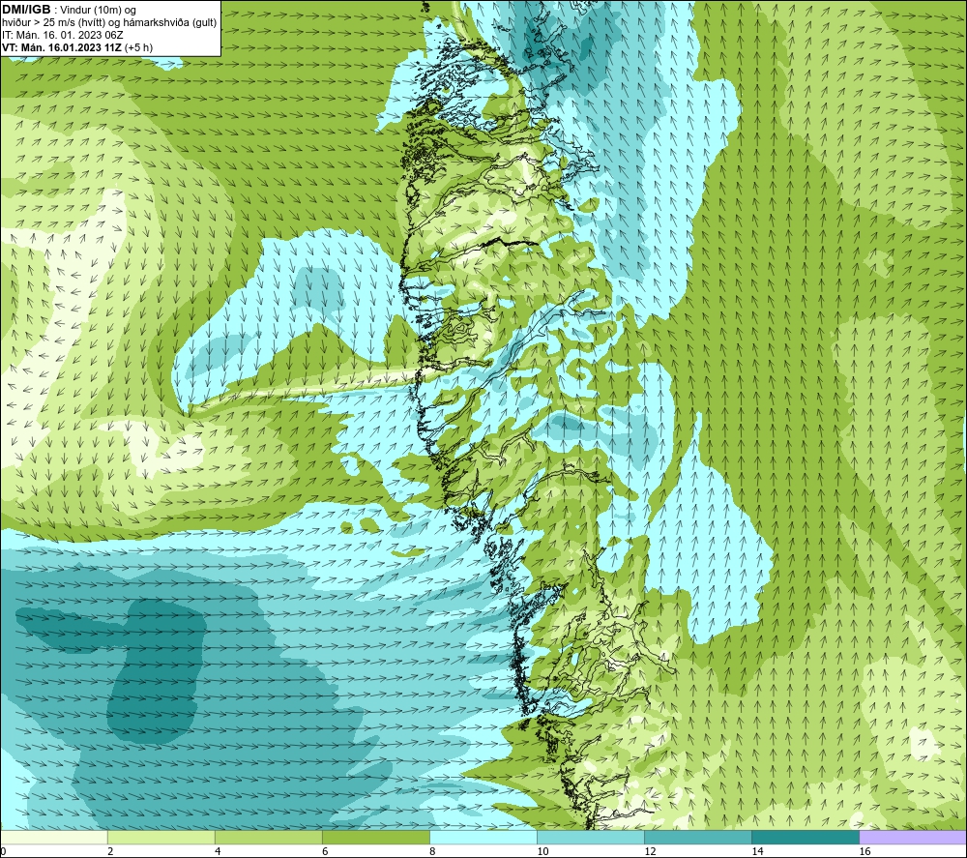
Task: Click the '(+5 h)' forecast offset text
Action: (x=138, y=47)
